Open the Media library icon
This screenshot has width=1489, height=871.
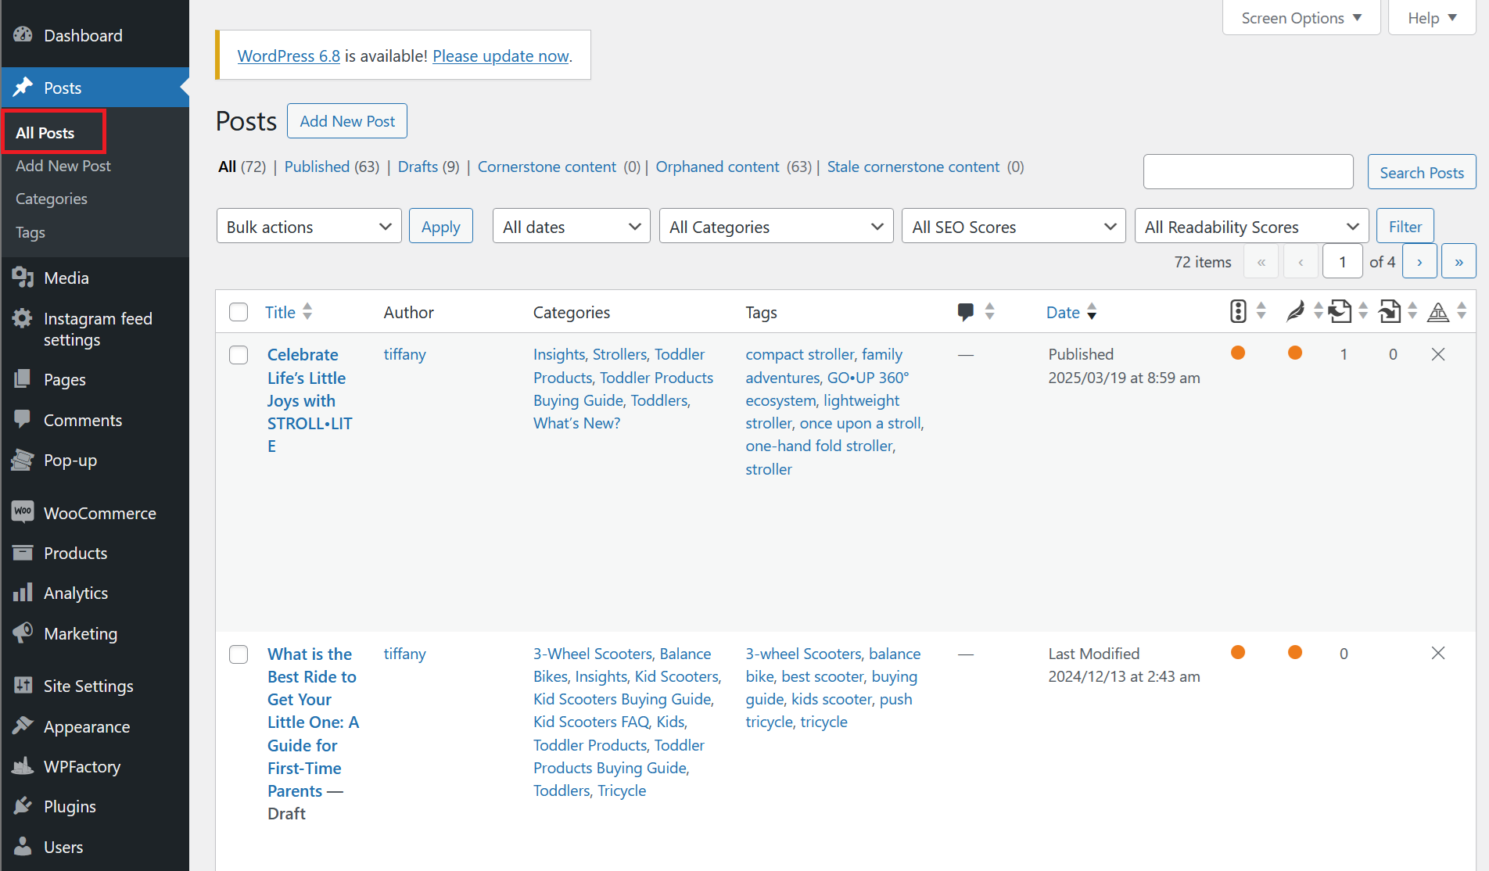(x=23, y=278)
